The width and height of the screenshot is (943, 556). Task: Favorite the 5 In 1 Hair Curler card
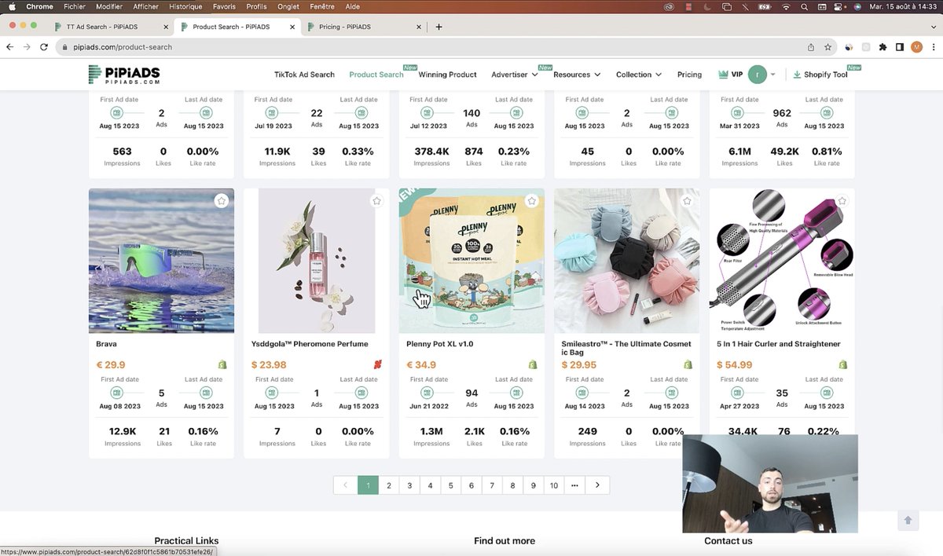pos(842,201)
